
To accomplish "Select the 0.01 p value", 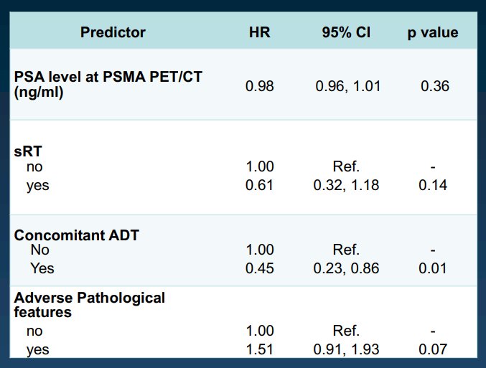I will [x=433, y=268].
